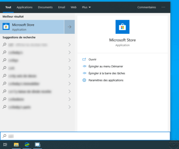The image size is (179, 149).
Task: Click the large Microsoft Store preview icon
Action: [x=123, y=27]
